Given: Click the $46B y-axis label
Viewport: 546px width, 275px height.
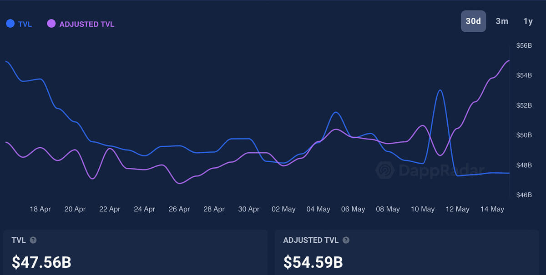Looking at the screenshot, I should (524, 195).
